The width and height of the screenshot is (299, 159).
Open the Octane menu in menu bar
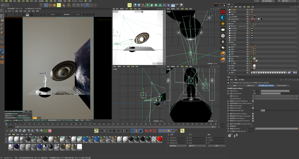(x=81, y=1)
